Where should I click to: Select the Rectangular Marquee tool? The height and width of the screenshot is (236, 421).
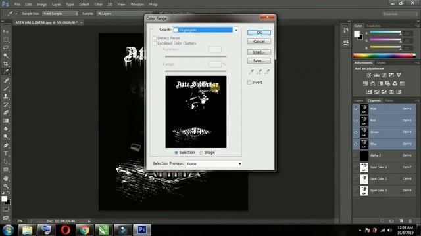coord(6,39)
